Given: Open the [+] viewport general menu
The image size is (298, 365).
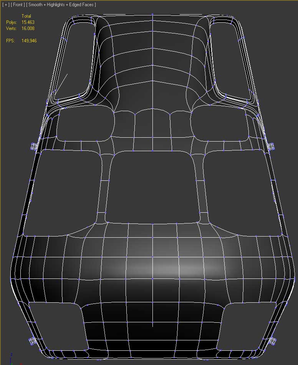Looking at the screenshot, I should (6, 5).
